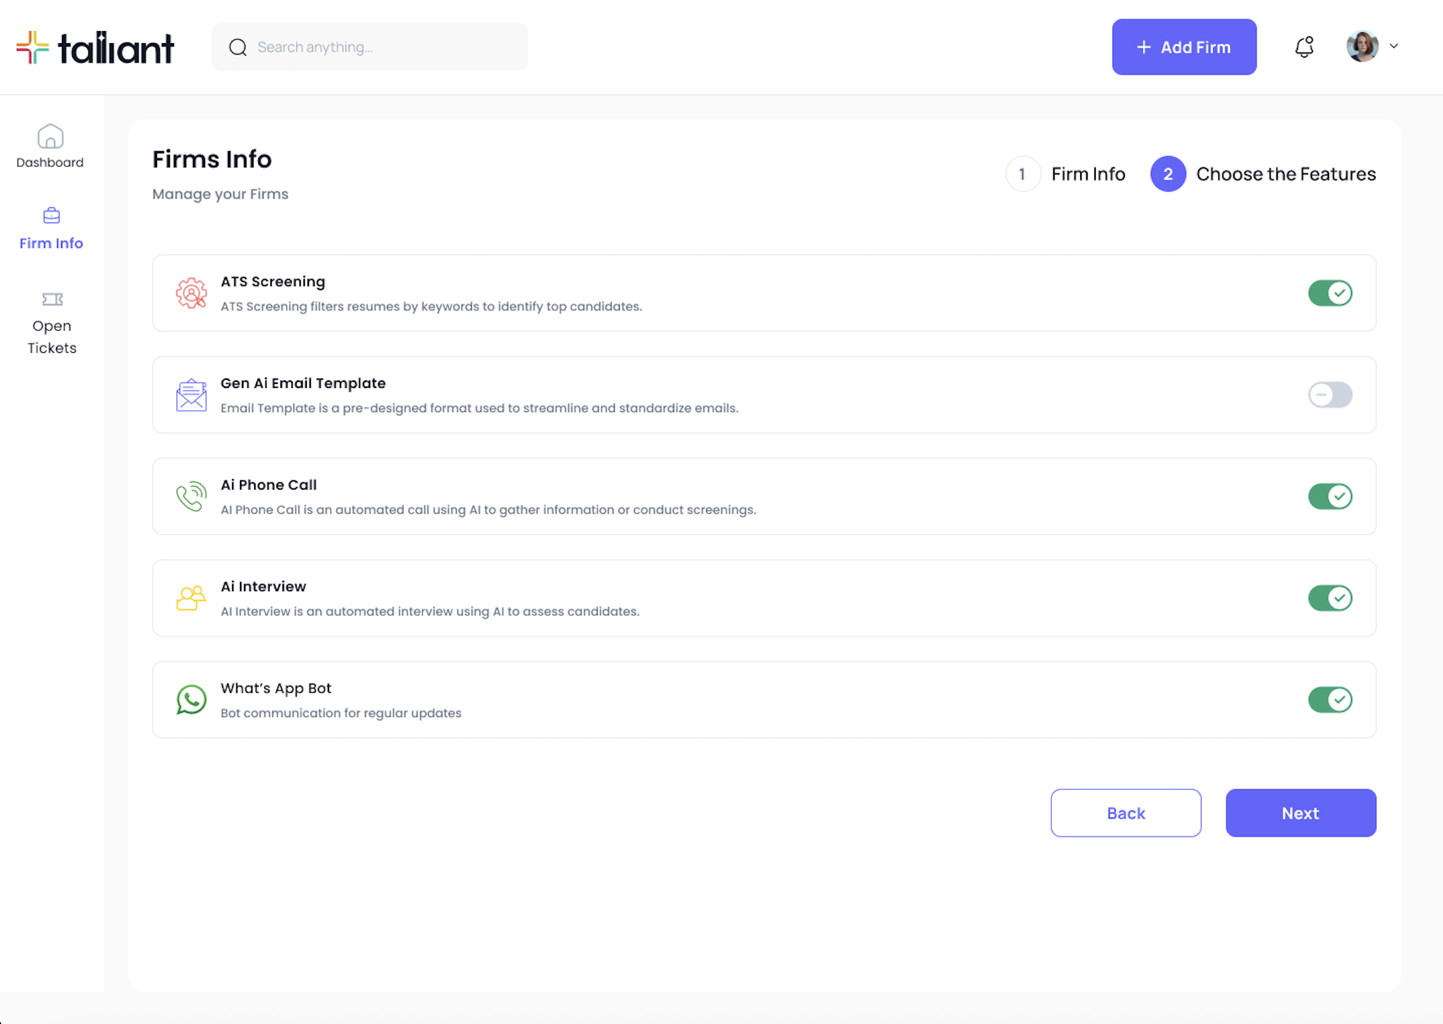The image size is (1443, 1024).
Task: Open Open Tickets in the sidebar
Action: (x=52, y=324)
